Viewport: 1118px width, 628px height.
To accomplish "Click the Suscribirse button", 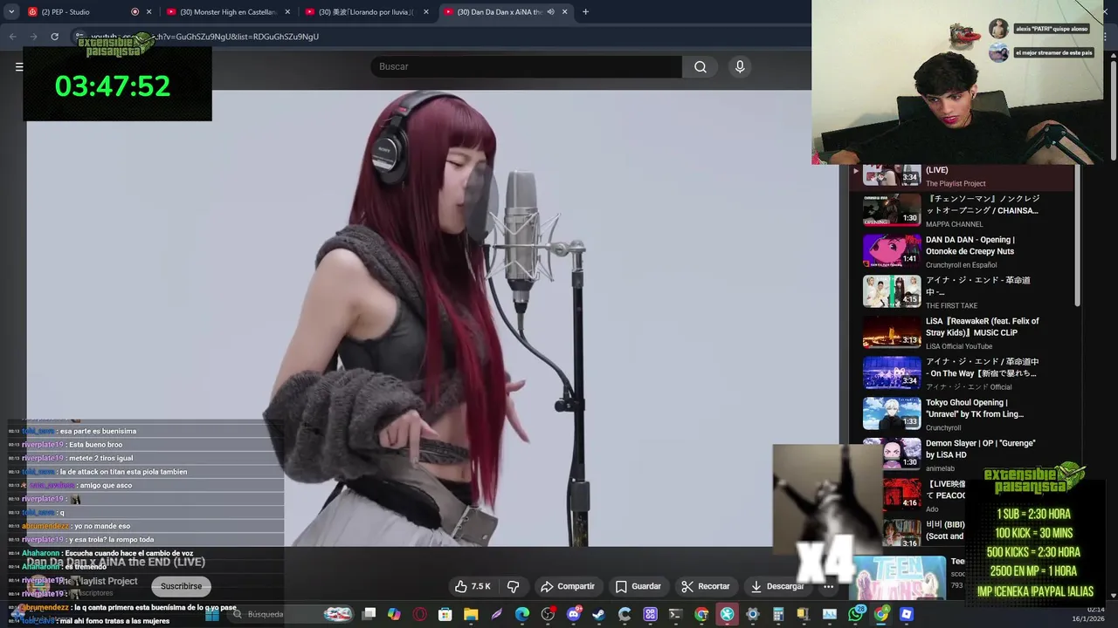I will click(x=181, y=586).
